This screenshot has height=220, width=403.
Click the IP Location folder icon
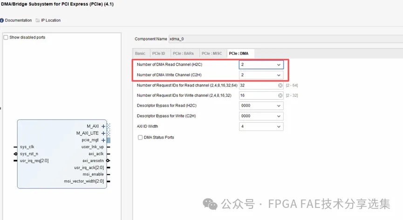tap(36, 20)
